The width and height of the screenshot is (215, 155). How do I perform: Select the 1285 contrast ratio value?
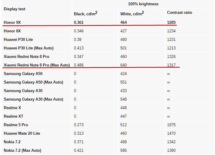(171, 22)
